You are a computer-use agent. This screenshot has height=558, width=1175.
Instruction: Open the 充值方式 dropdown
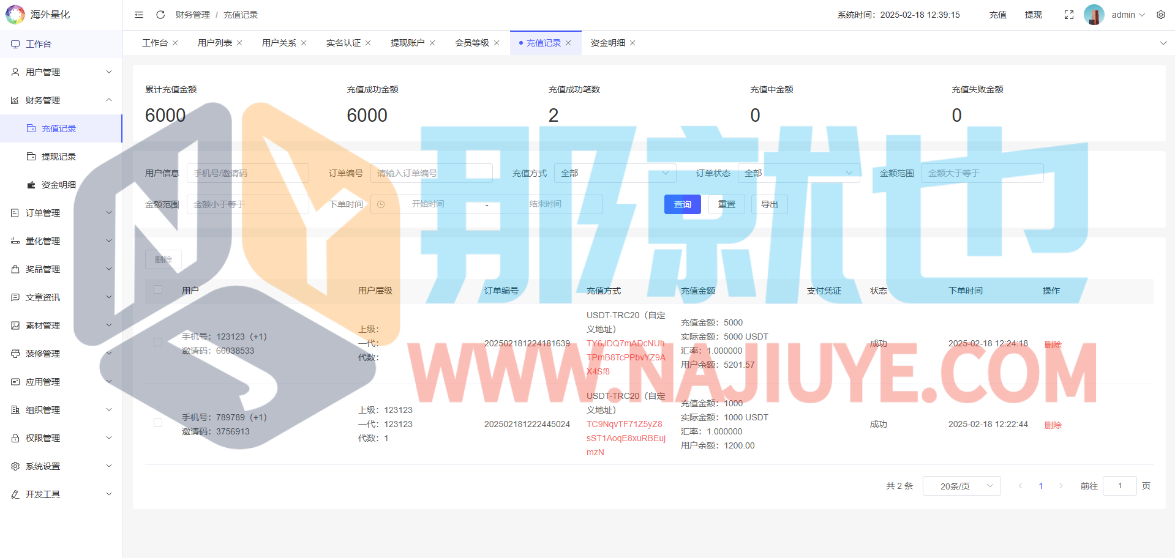(615, 173)
